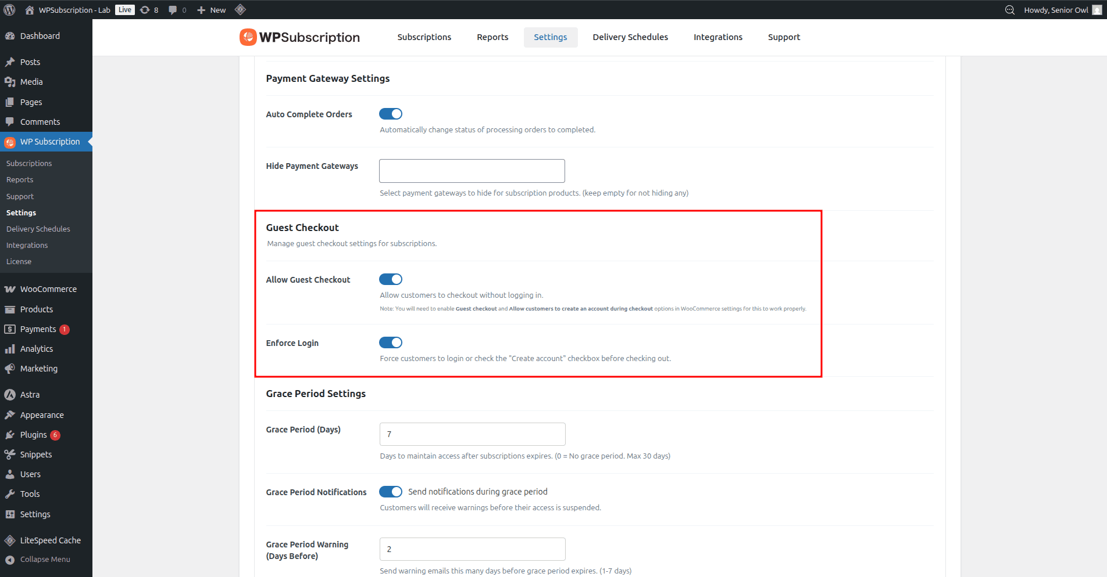This screenshot has height=577, width=1107.
Task: Open the WordPress logo menu
Action: point(9,10)
